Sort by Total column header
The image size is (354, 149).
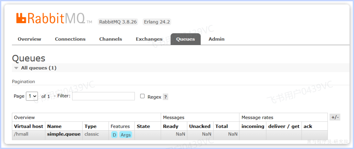221,126
